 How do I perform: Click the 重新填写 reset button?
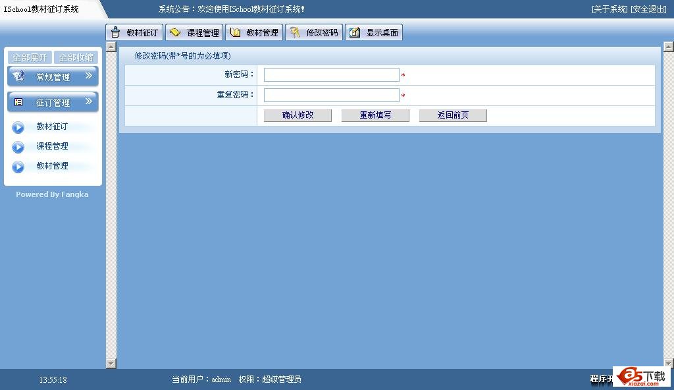[375, 115]
